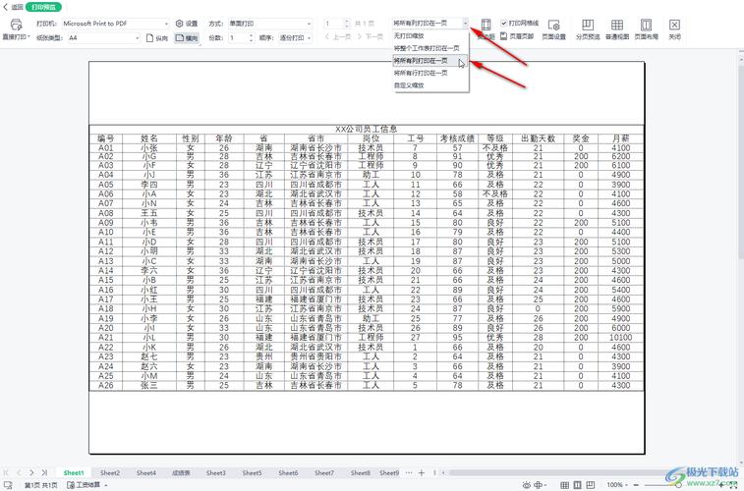Jump to last sheet navigation arrow

click(44, 472)
